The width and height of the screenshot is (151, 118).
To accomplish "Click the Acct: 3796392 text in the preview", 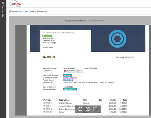I will click(x=69, y=68).
